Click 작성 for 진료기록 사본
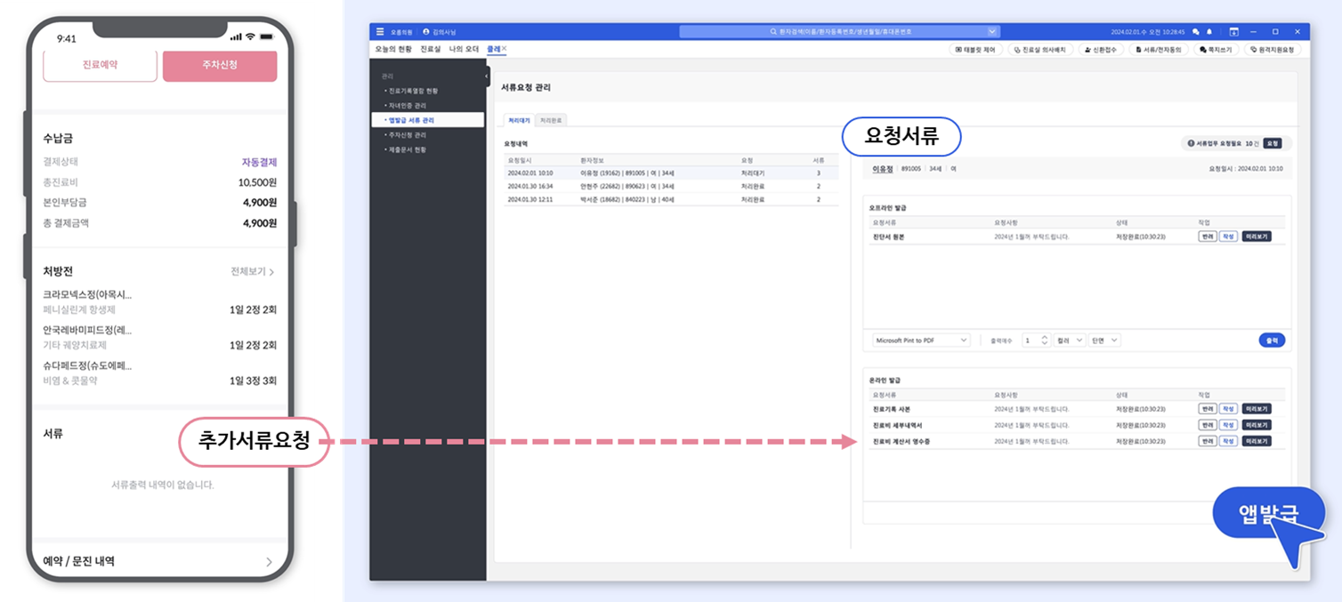1342x602 pixels. click(x=1228, y=409)
